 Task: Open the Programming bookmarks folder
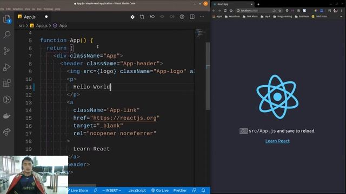282,17
